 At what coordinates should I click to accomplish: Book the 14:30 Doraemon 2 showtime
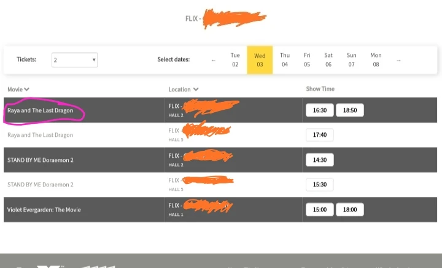(x=319, y=159)
